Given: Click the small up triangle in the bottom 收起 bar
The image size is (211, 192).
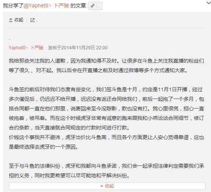Looking at the screenshot, I should click(x=102, y=186).
